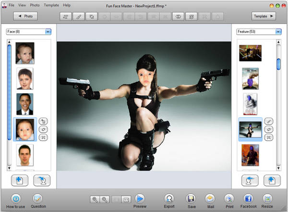Image resolution: width=288 pixels, height=212 pixels.
Task: Click the Photo back button
Action: click(x=25, y=16)
